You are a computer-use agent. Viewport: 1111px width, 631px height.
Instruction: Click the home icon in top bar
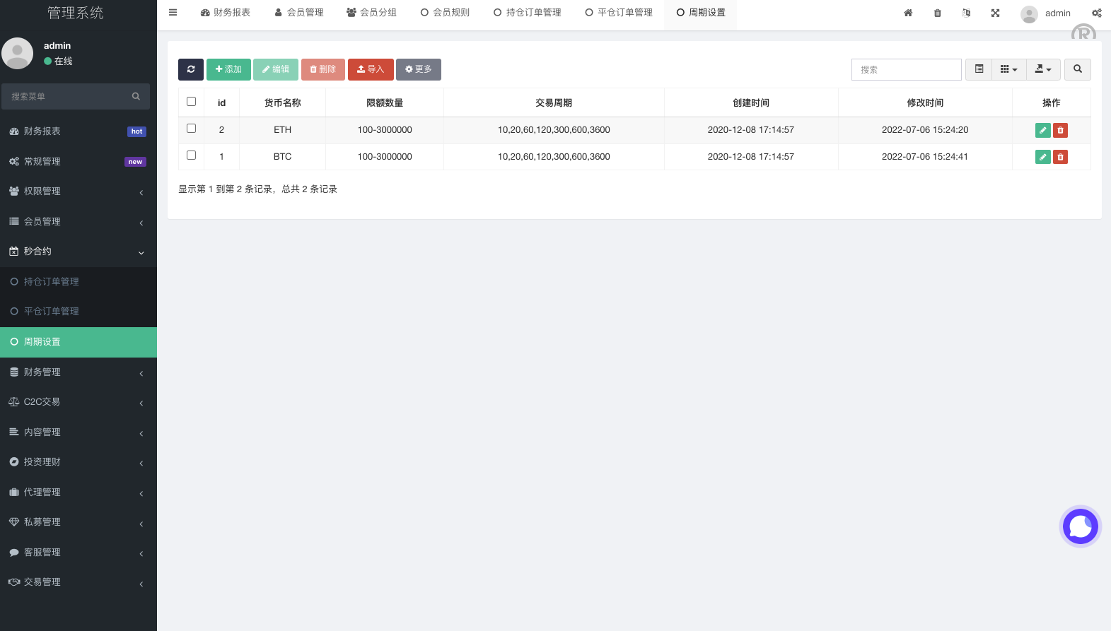coord(908,13)
